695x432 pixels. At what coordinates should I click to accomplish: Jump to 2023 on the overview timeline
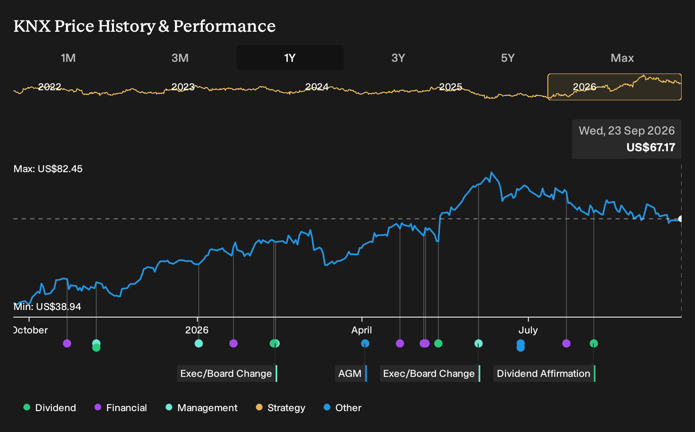point(183,87)
